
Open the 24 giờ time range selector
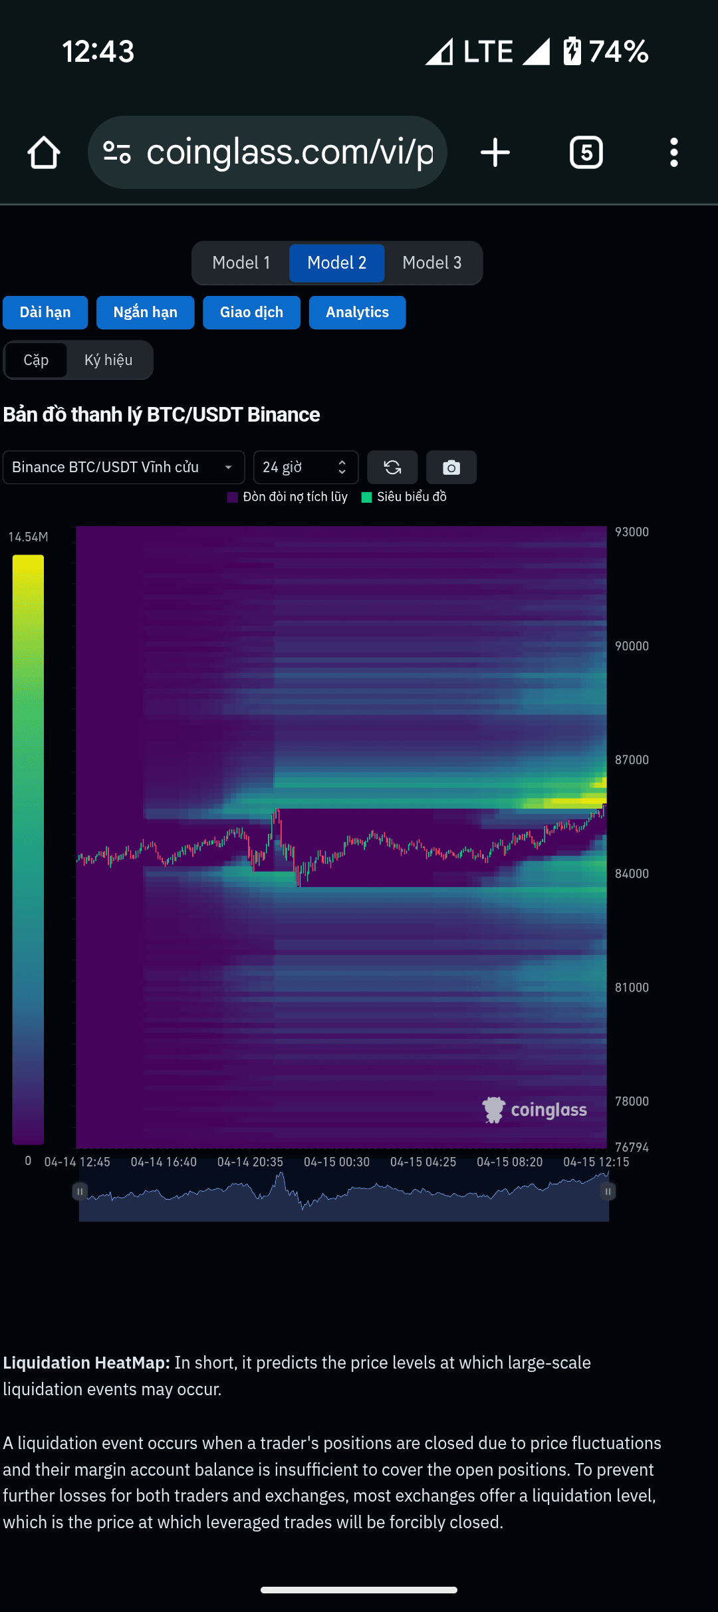coord(306,468)
